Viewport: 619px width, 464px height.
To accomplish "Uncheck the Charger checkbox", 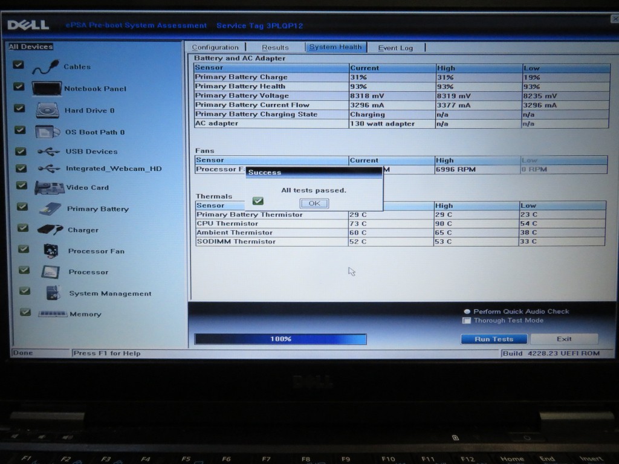I will 23,228.
